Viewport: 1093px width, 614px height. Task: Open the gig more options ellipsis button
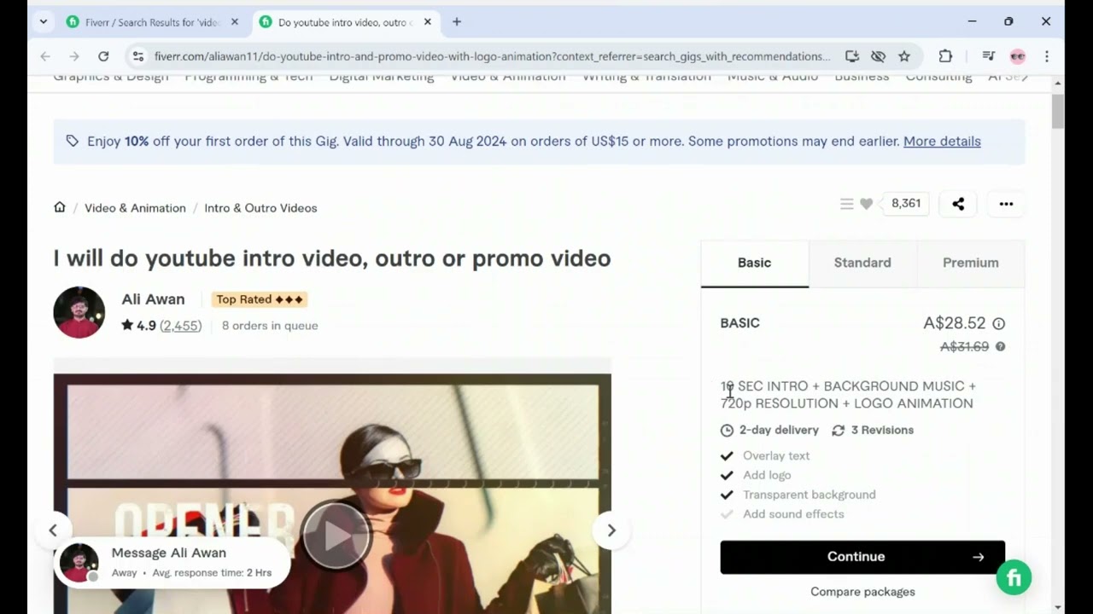pyautogui.click(x=1006, y=204)
